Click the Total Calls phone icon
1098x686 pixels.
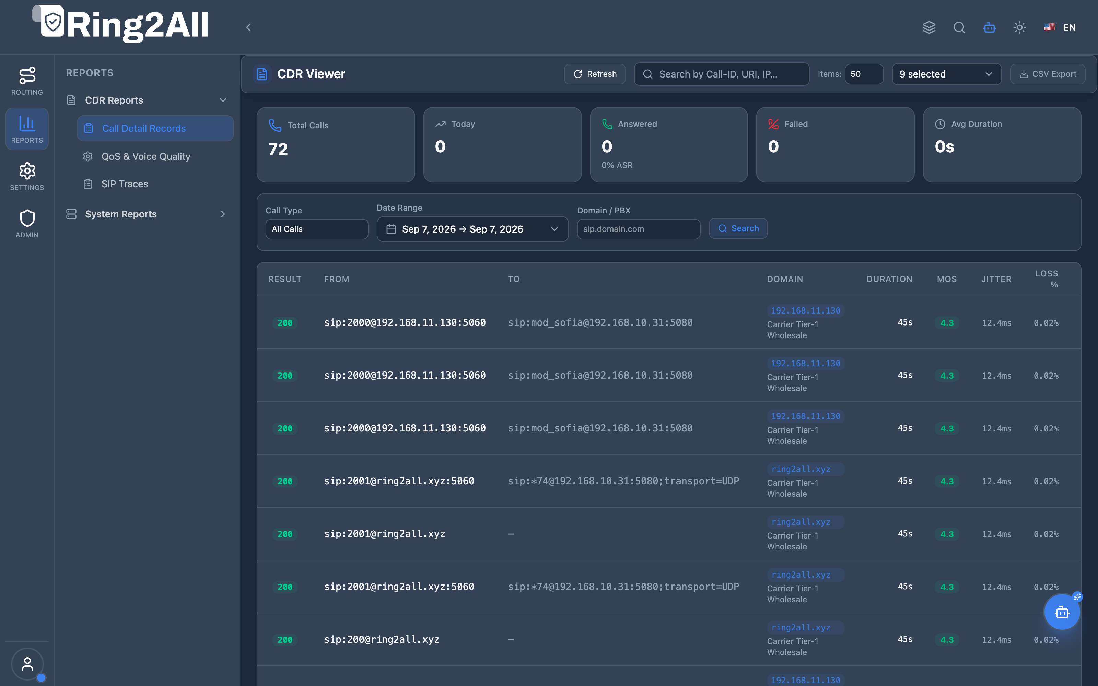(x=275, y=125)
